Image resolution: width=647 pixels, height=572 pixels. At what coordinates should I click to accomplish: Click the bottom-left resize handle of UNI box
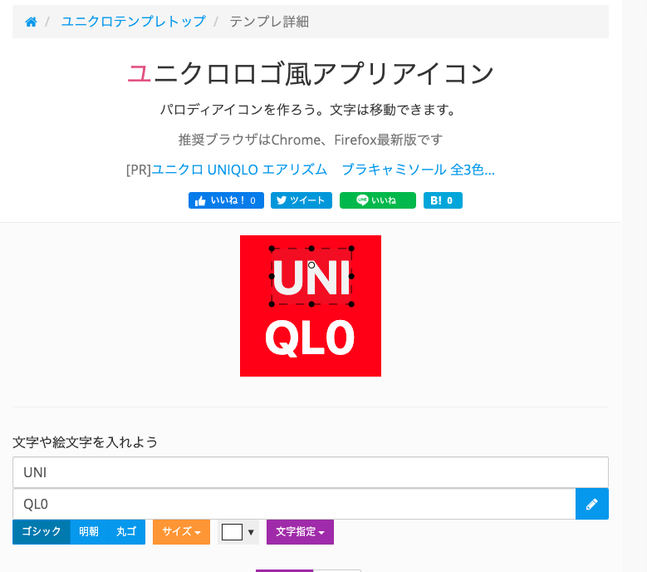click(272, 304)
